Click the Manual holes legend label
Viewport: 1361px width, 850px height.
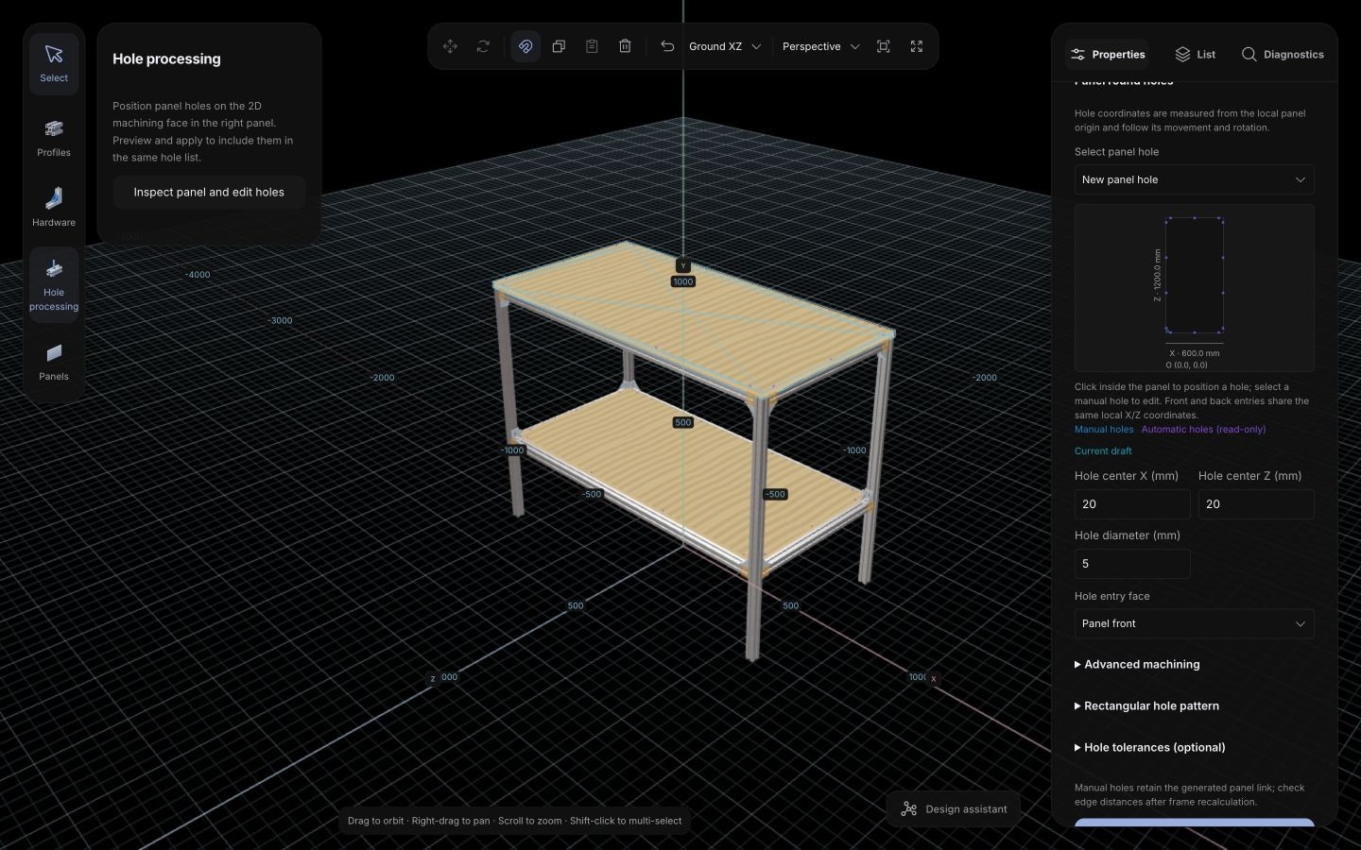coord(1104,430)
